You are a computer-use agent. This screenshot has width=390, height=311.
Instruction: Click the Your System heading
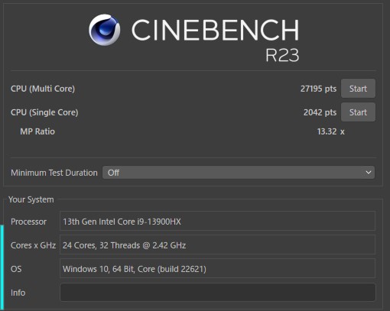(x=31, y=199)
